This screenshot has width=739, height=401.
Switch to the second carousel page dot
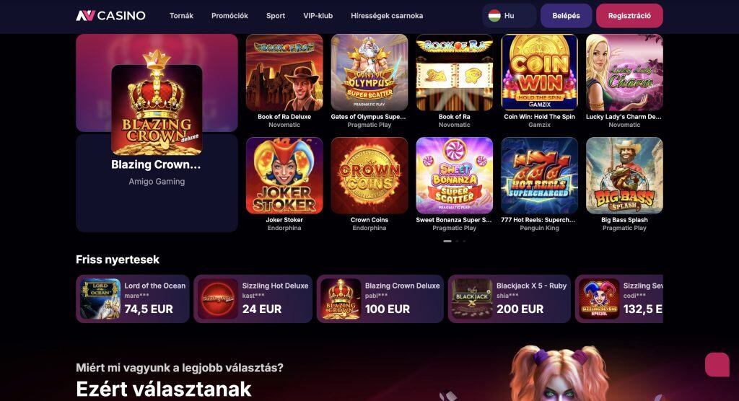(x=457, y=242)
